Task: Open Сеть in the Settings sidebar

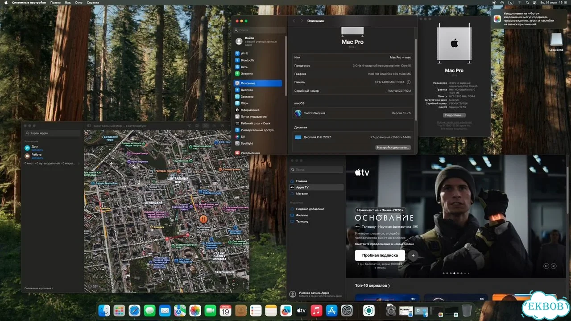Action: point(258,67)
